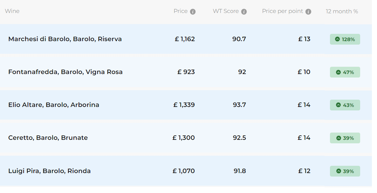This screenshot has width=377, height=193.
Task: Open Elio Altare, Barolo, Arborina
Action: pos(54,105)
